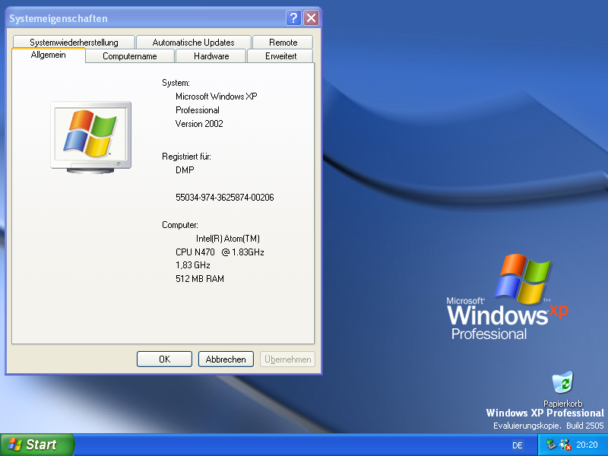Click the DE language indicator
This screenshot has width=608, height=456.
(518, 445)
